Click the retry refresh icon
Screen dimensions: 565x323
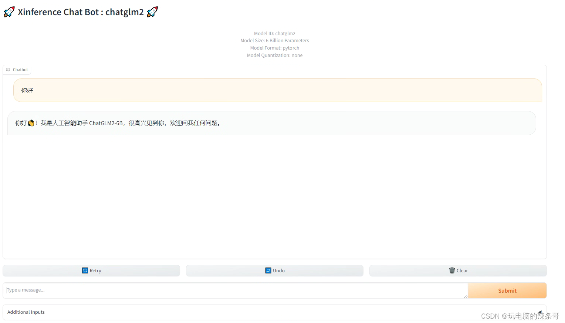click(85, 270)
